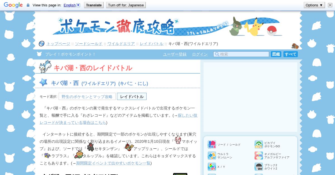Screen dimensions: 335x175
Task: Select 野生のポケモンとマップ攻略 mode tab
Action: click(87, 96)
